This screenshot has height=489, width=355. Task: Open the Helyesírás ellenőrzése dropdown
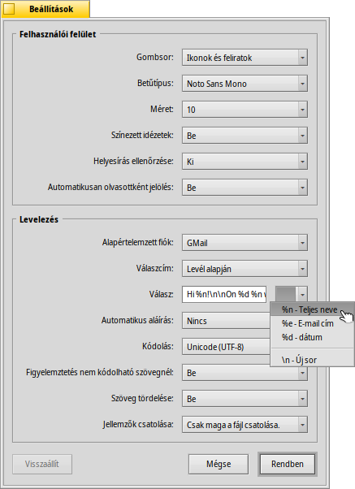coord(245,161)
